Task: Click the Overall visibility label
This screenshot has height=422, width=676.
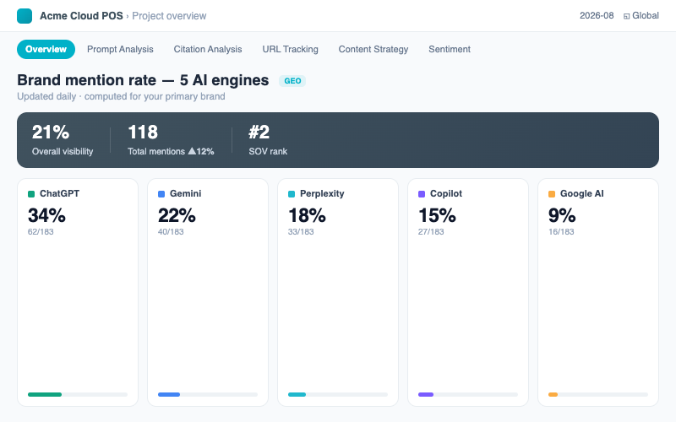Action: pyautogui.click(x=63, y=152)
